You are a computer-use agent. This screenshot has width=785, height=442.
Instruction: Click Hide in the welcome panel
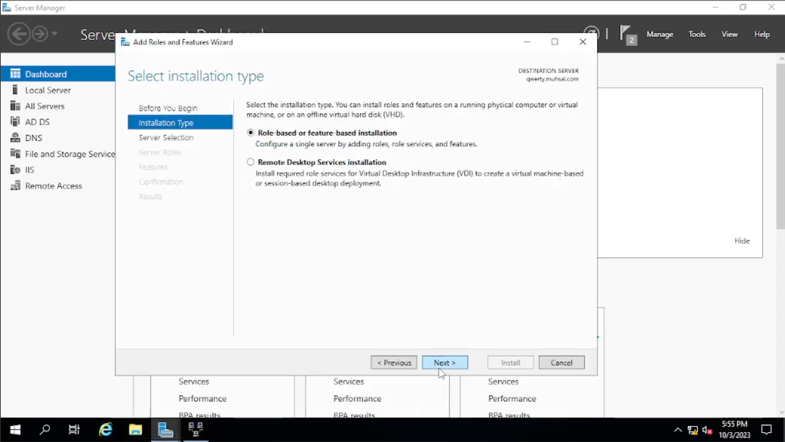[742, 241]
